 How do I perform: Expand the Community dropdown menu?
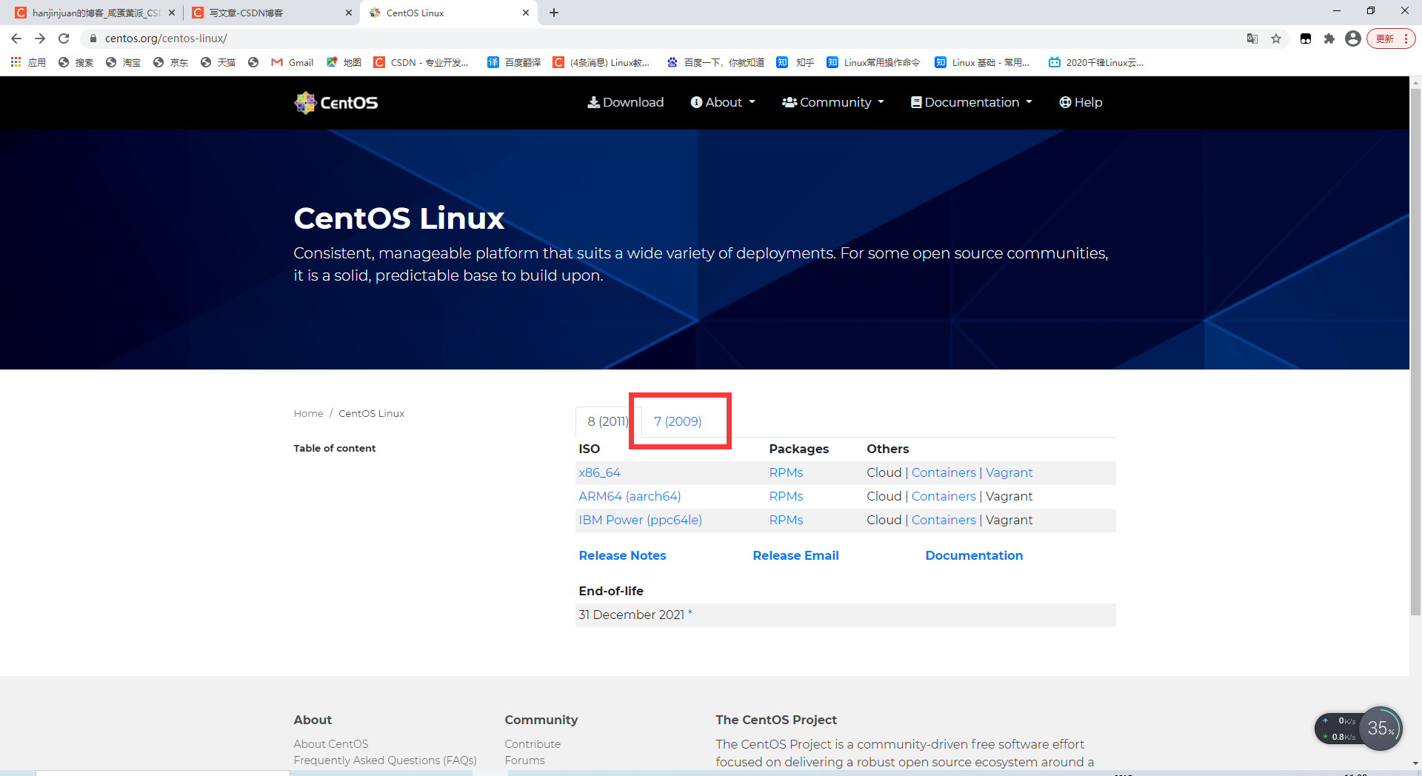pyautogui.click(x=833, y=102)
